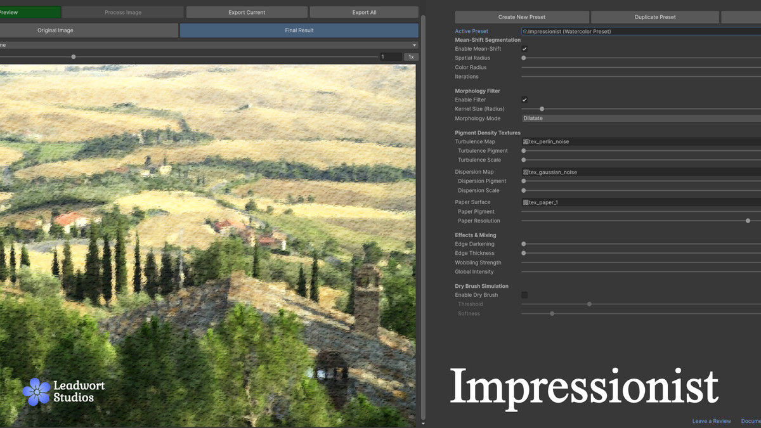Click the Morphology Filter section header

click(x=478, y=91)
